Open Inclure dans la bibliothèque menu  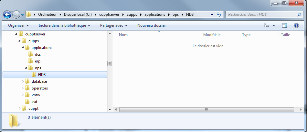point(64,25)
